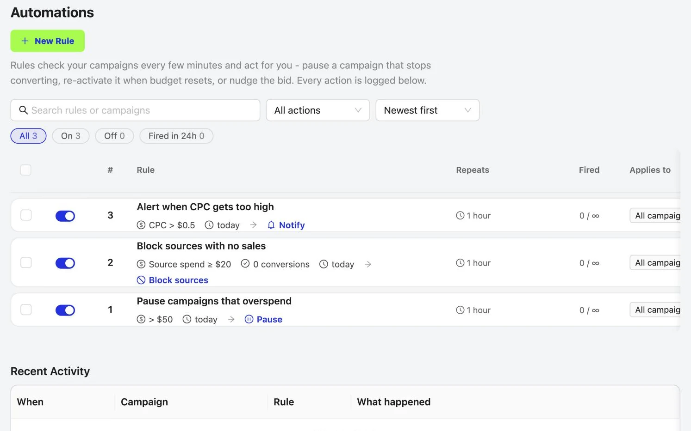Check the Alert when CPC gets too high rule
The width and height of the screenshot is (691, 431).
coord(26,215)
